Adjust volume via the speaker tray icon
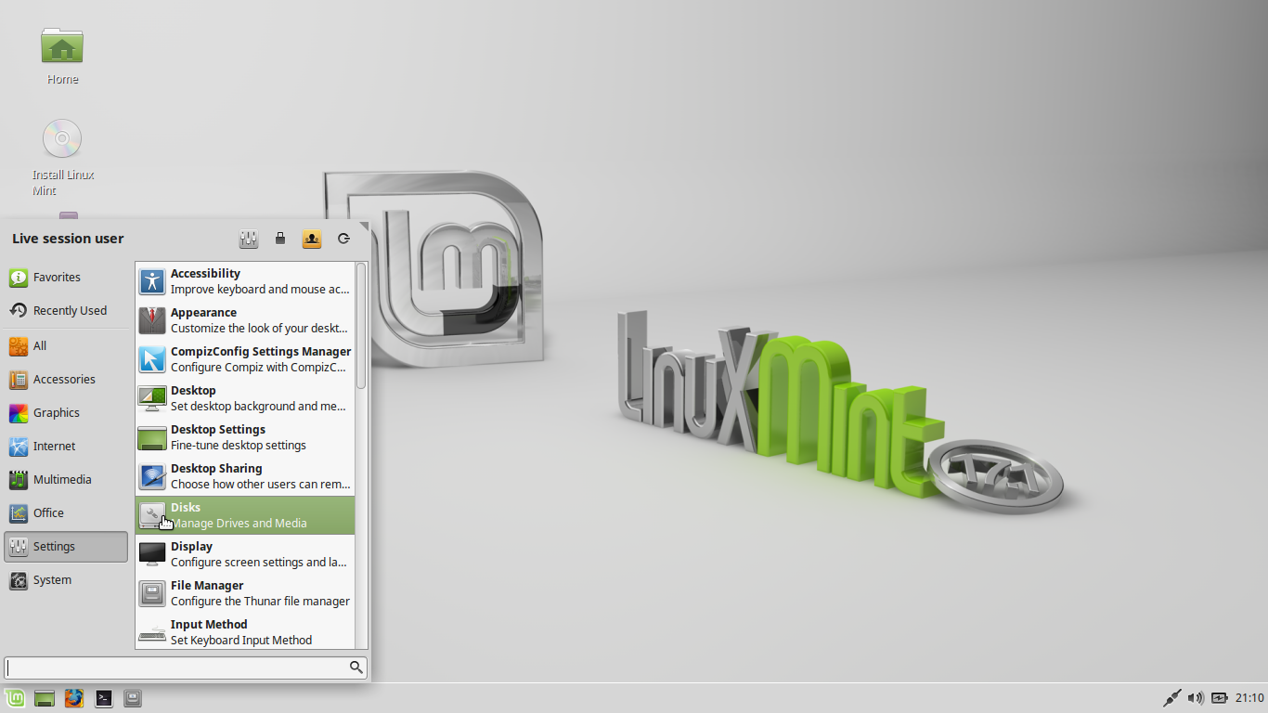The width and height of the screenshot is (1268, 713). click(x=1196, y=697)
